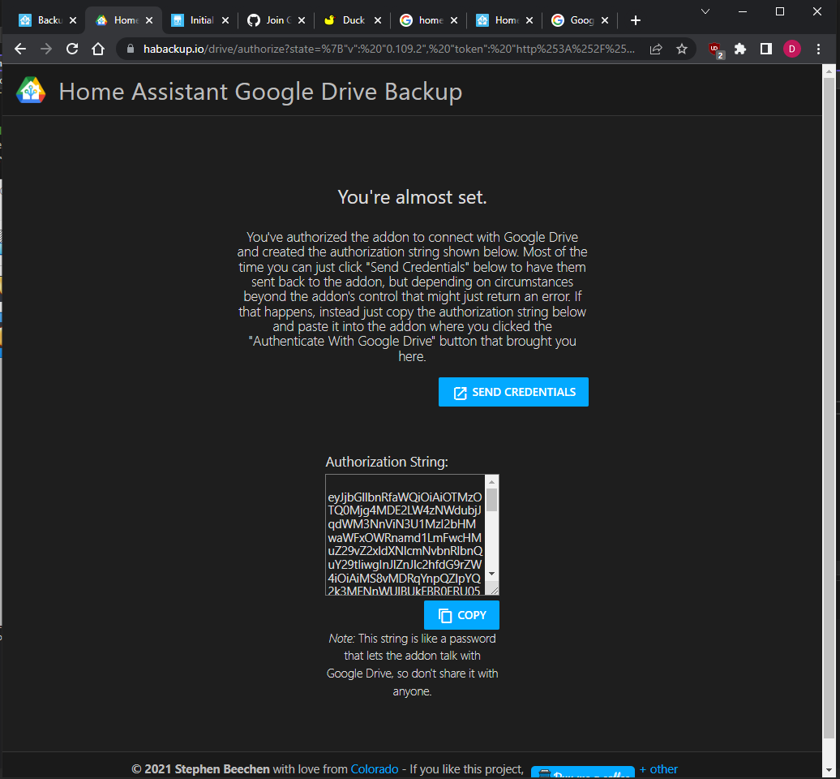Open a new tab with plus icon

(636, 20)
